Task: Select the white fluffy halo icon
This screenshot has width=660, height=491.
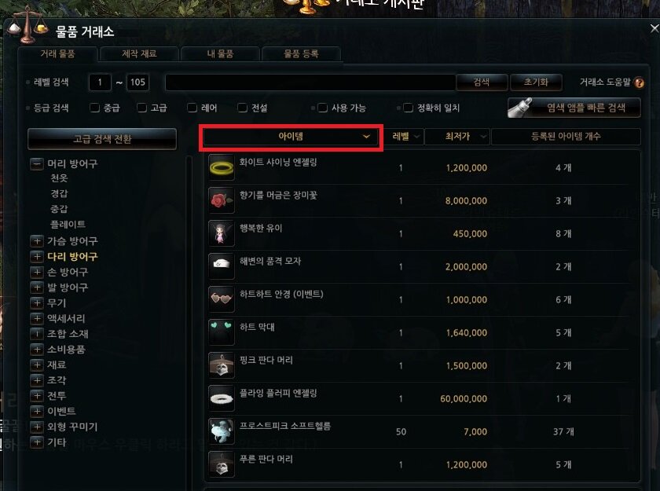Action: tap(222, 398)
